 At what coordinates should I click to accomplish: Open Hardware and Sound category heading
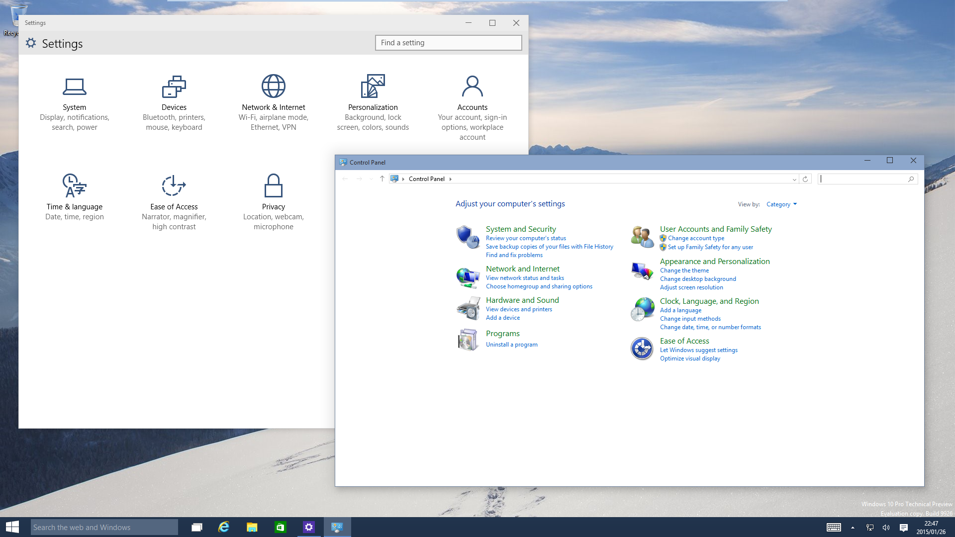[x=522, y=300]
